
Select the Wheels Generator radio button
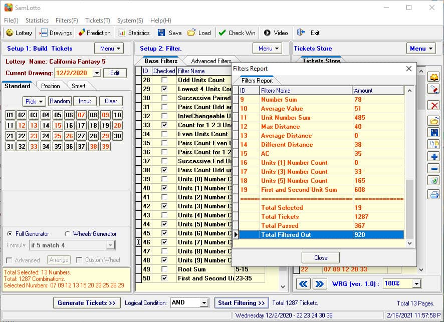point(68,234)
